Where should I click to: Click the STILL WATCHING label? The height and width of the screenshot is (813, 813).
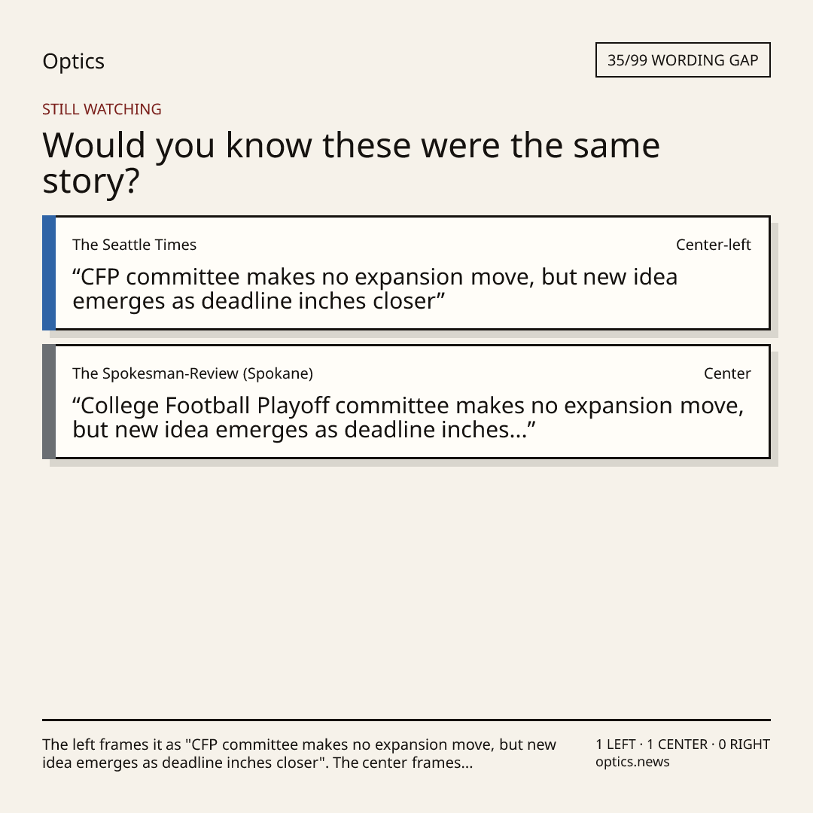[x=102, y=109]
